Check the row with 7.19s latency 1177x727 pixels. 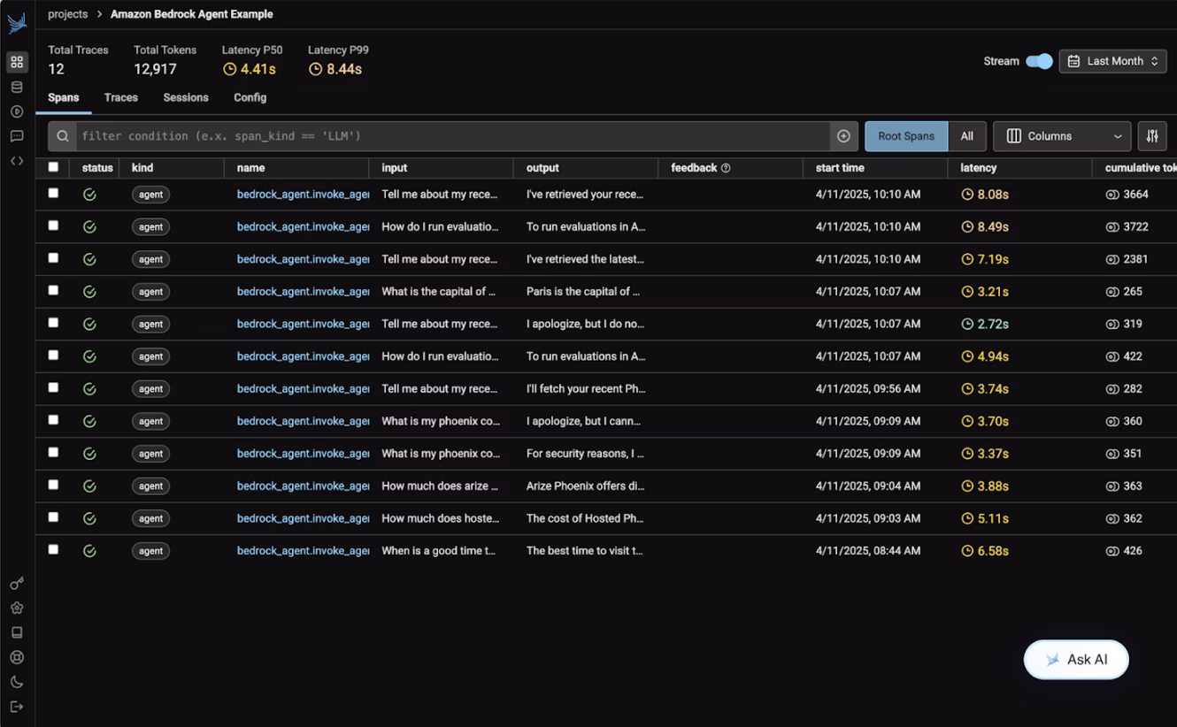53,257
